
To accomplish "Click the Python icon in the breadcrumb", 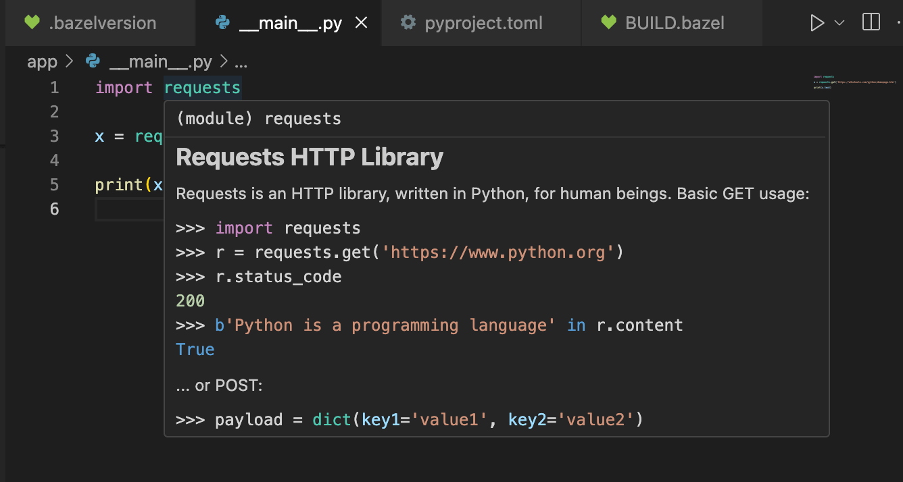I will point(93,62).
